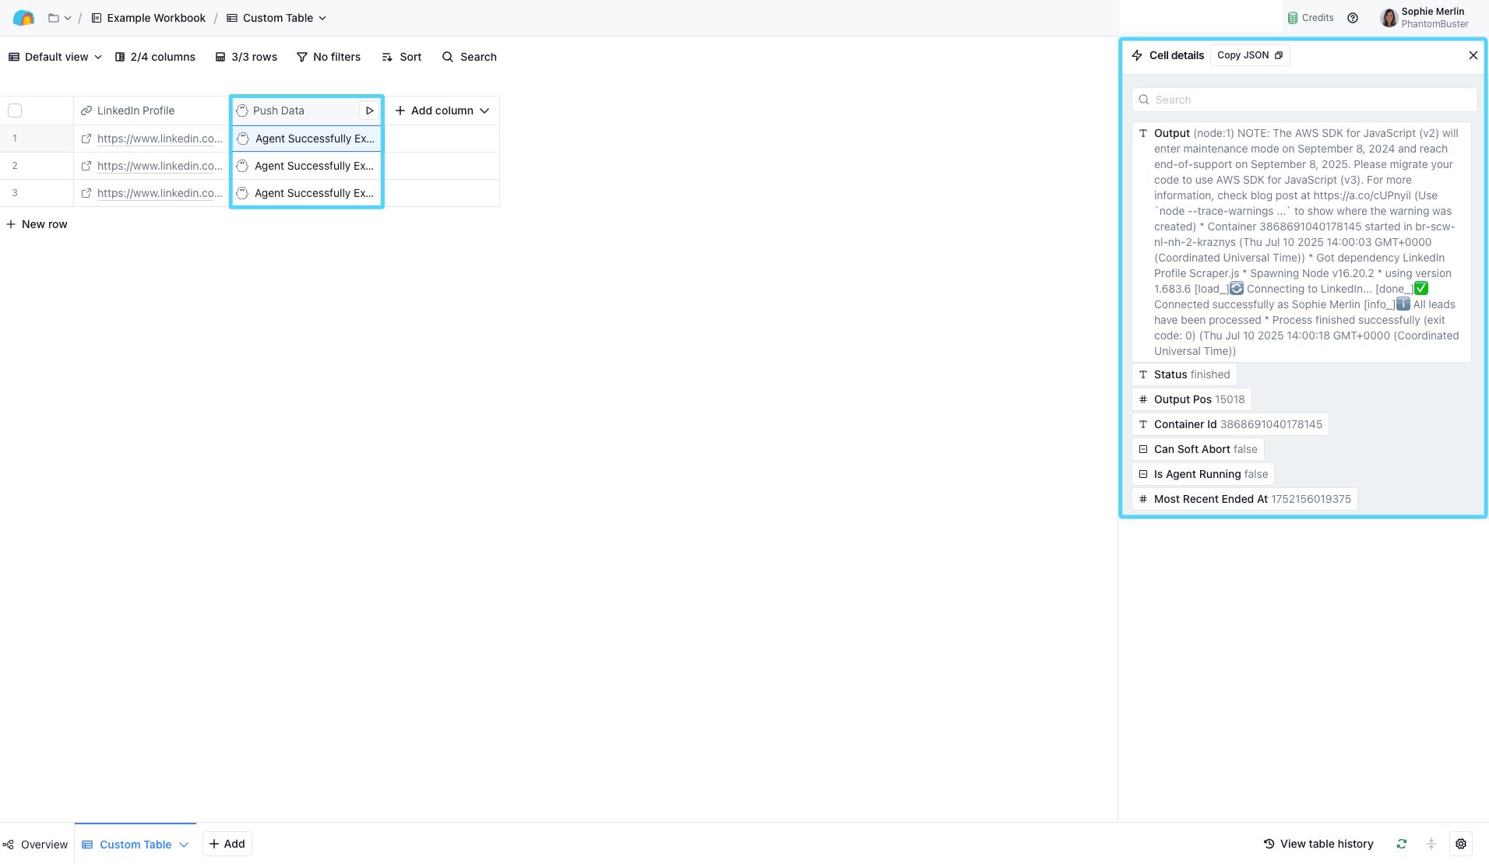Click the Output Pos 15018 chip
This screenshot has width=1489, height=864.
point(1192,399)
